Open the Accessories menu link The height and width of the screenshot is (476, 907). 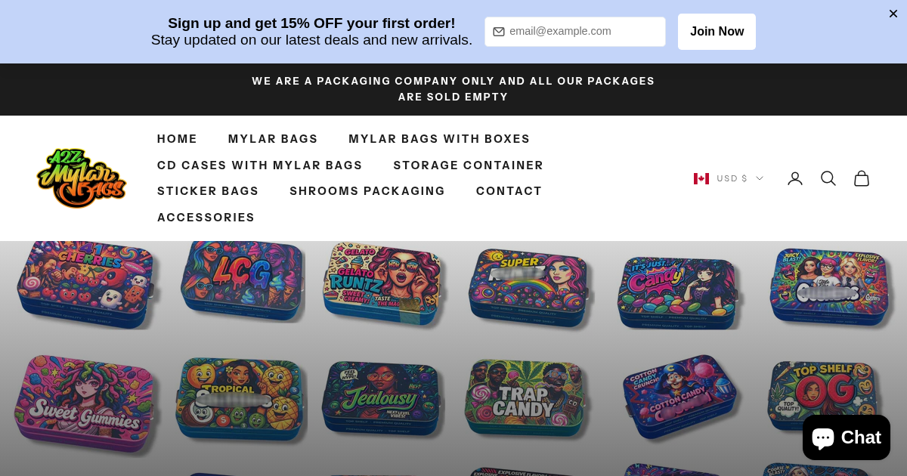click(x=206, y=218)
